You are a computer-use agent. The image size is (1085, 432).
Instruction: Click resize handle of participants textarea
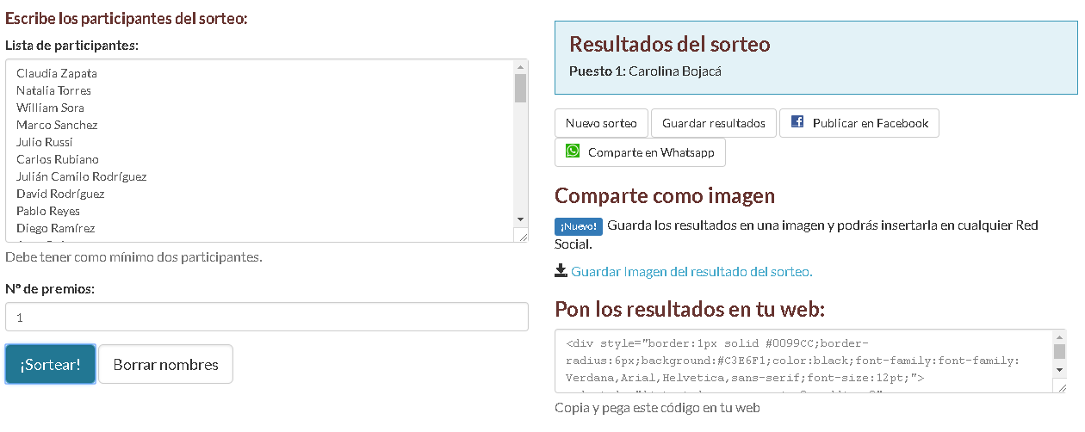521,236
